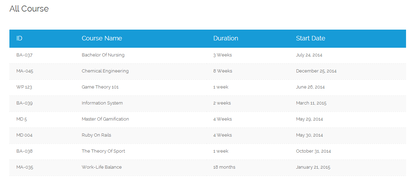Select course ID WP 123
Screen dimensions: 413x177
pos(24,87)
